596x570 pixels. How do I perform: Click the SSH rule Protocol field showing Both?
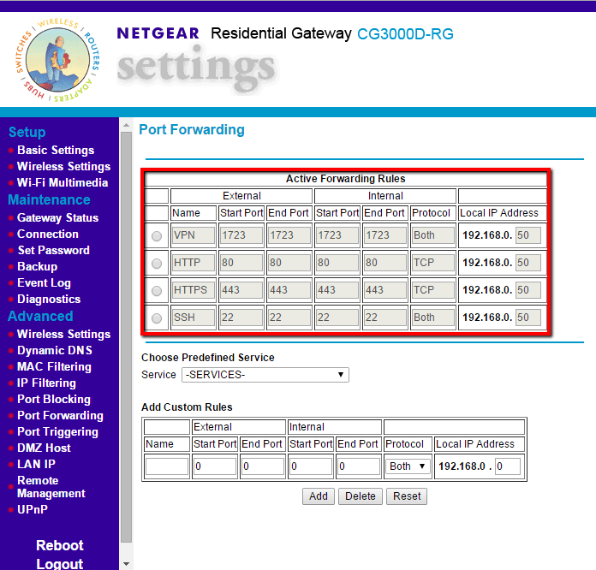coord(433,318)
